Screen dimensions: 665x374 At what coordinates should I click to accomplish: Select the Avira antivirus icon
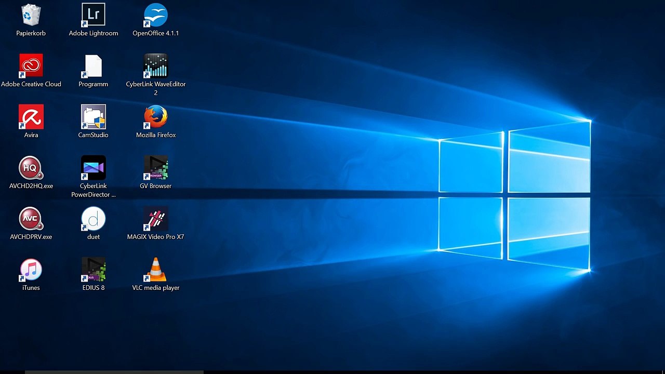point(31,117)
